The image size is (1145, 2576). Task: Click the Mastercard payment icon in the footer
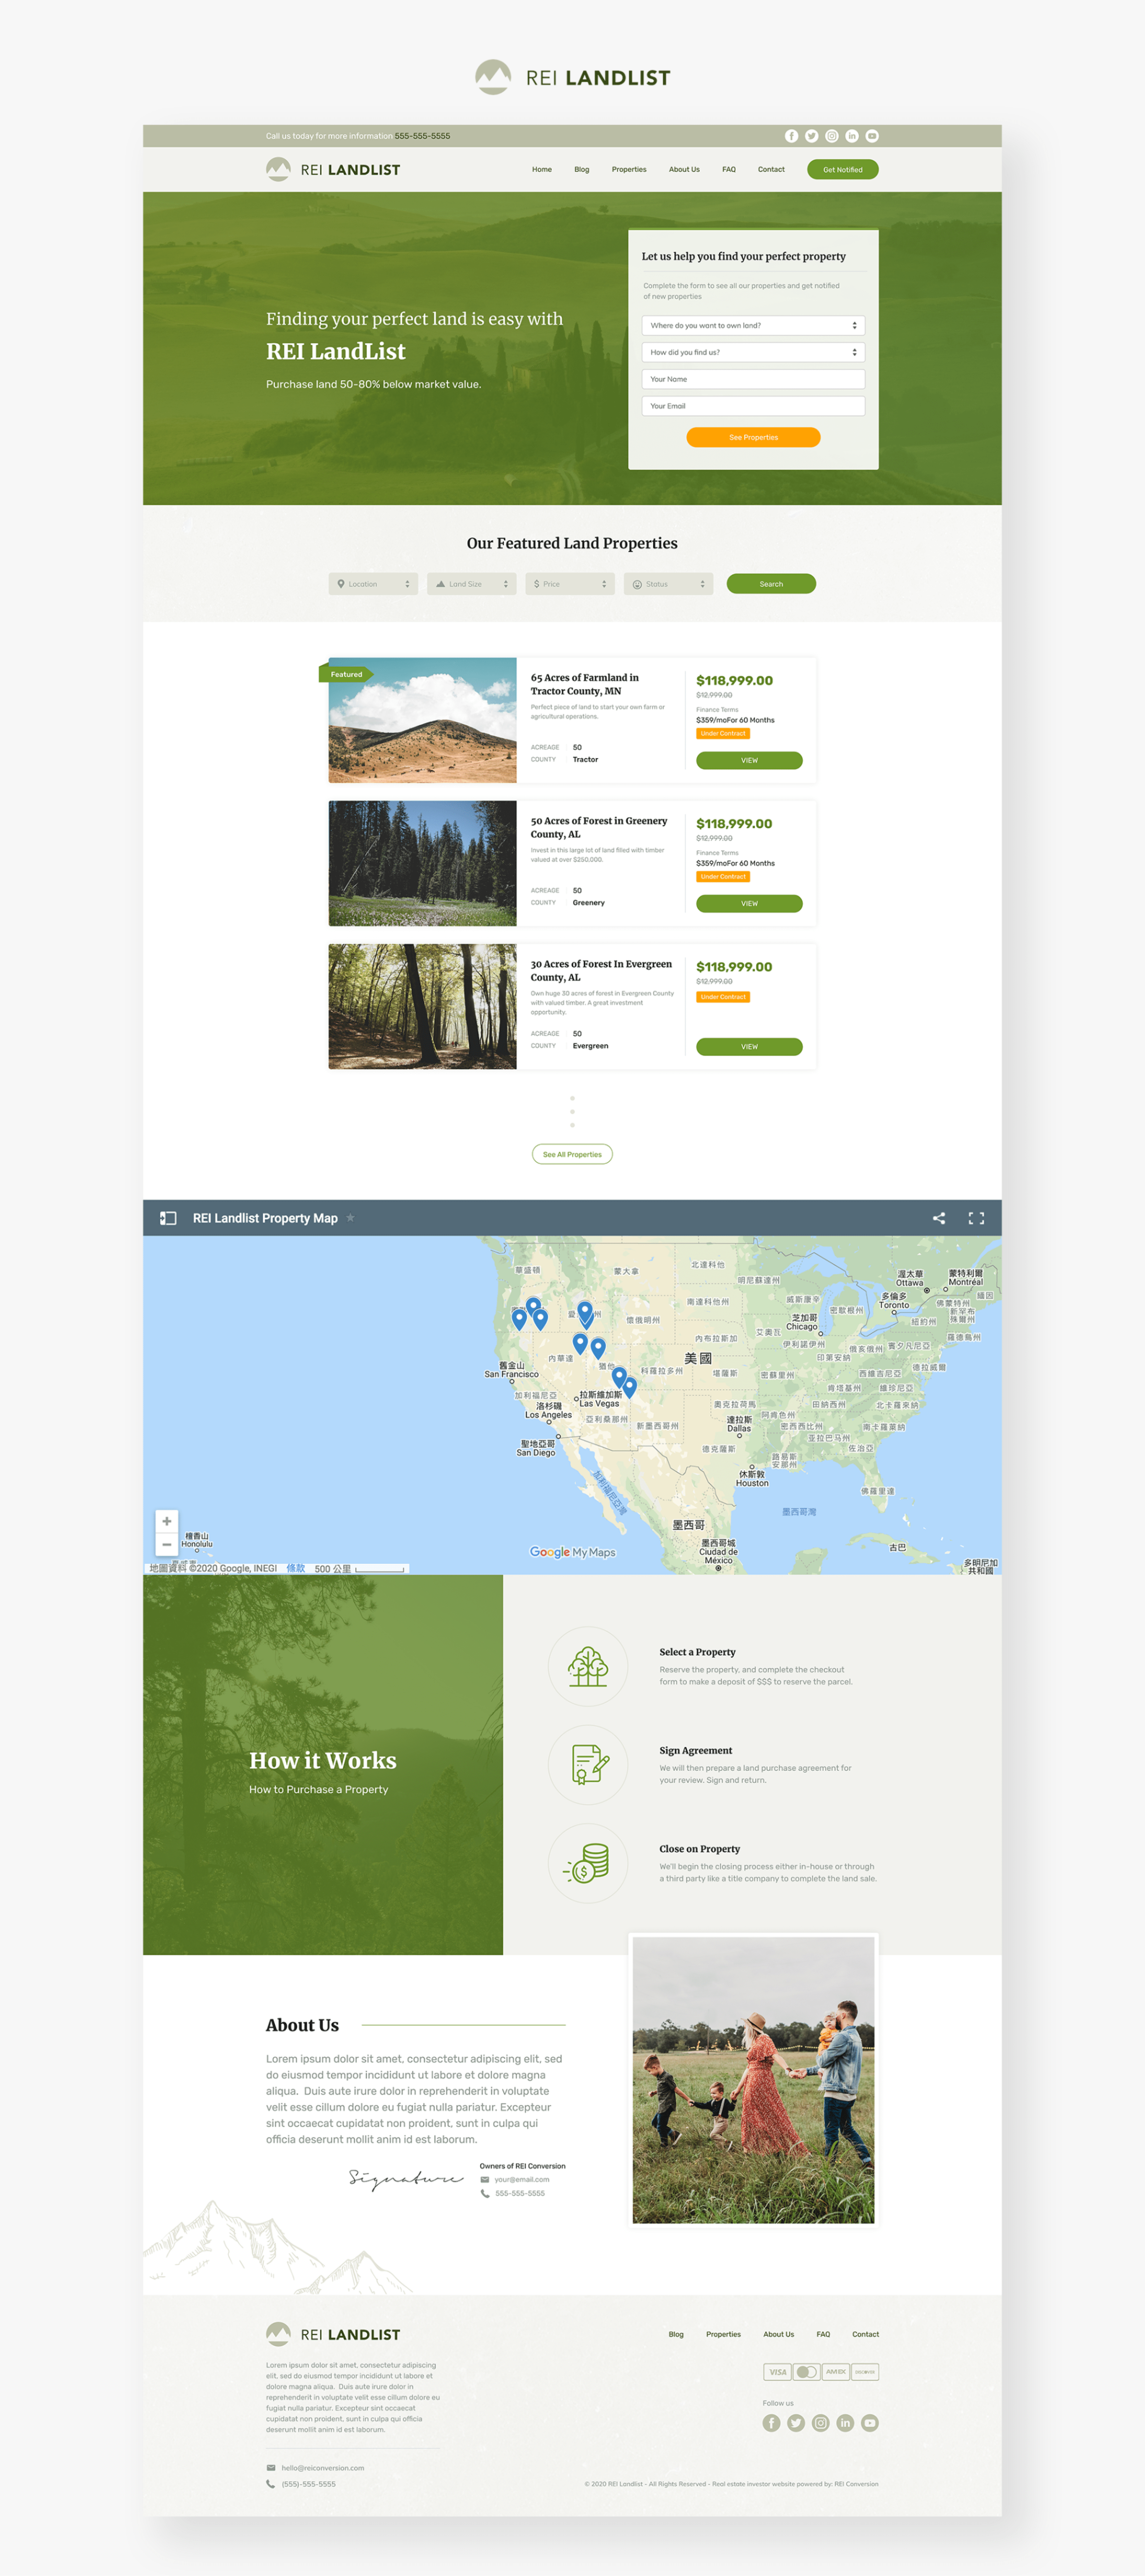pos(806,2372)
